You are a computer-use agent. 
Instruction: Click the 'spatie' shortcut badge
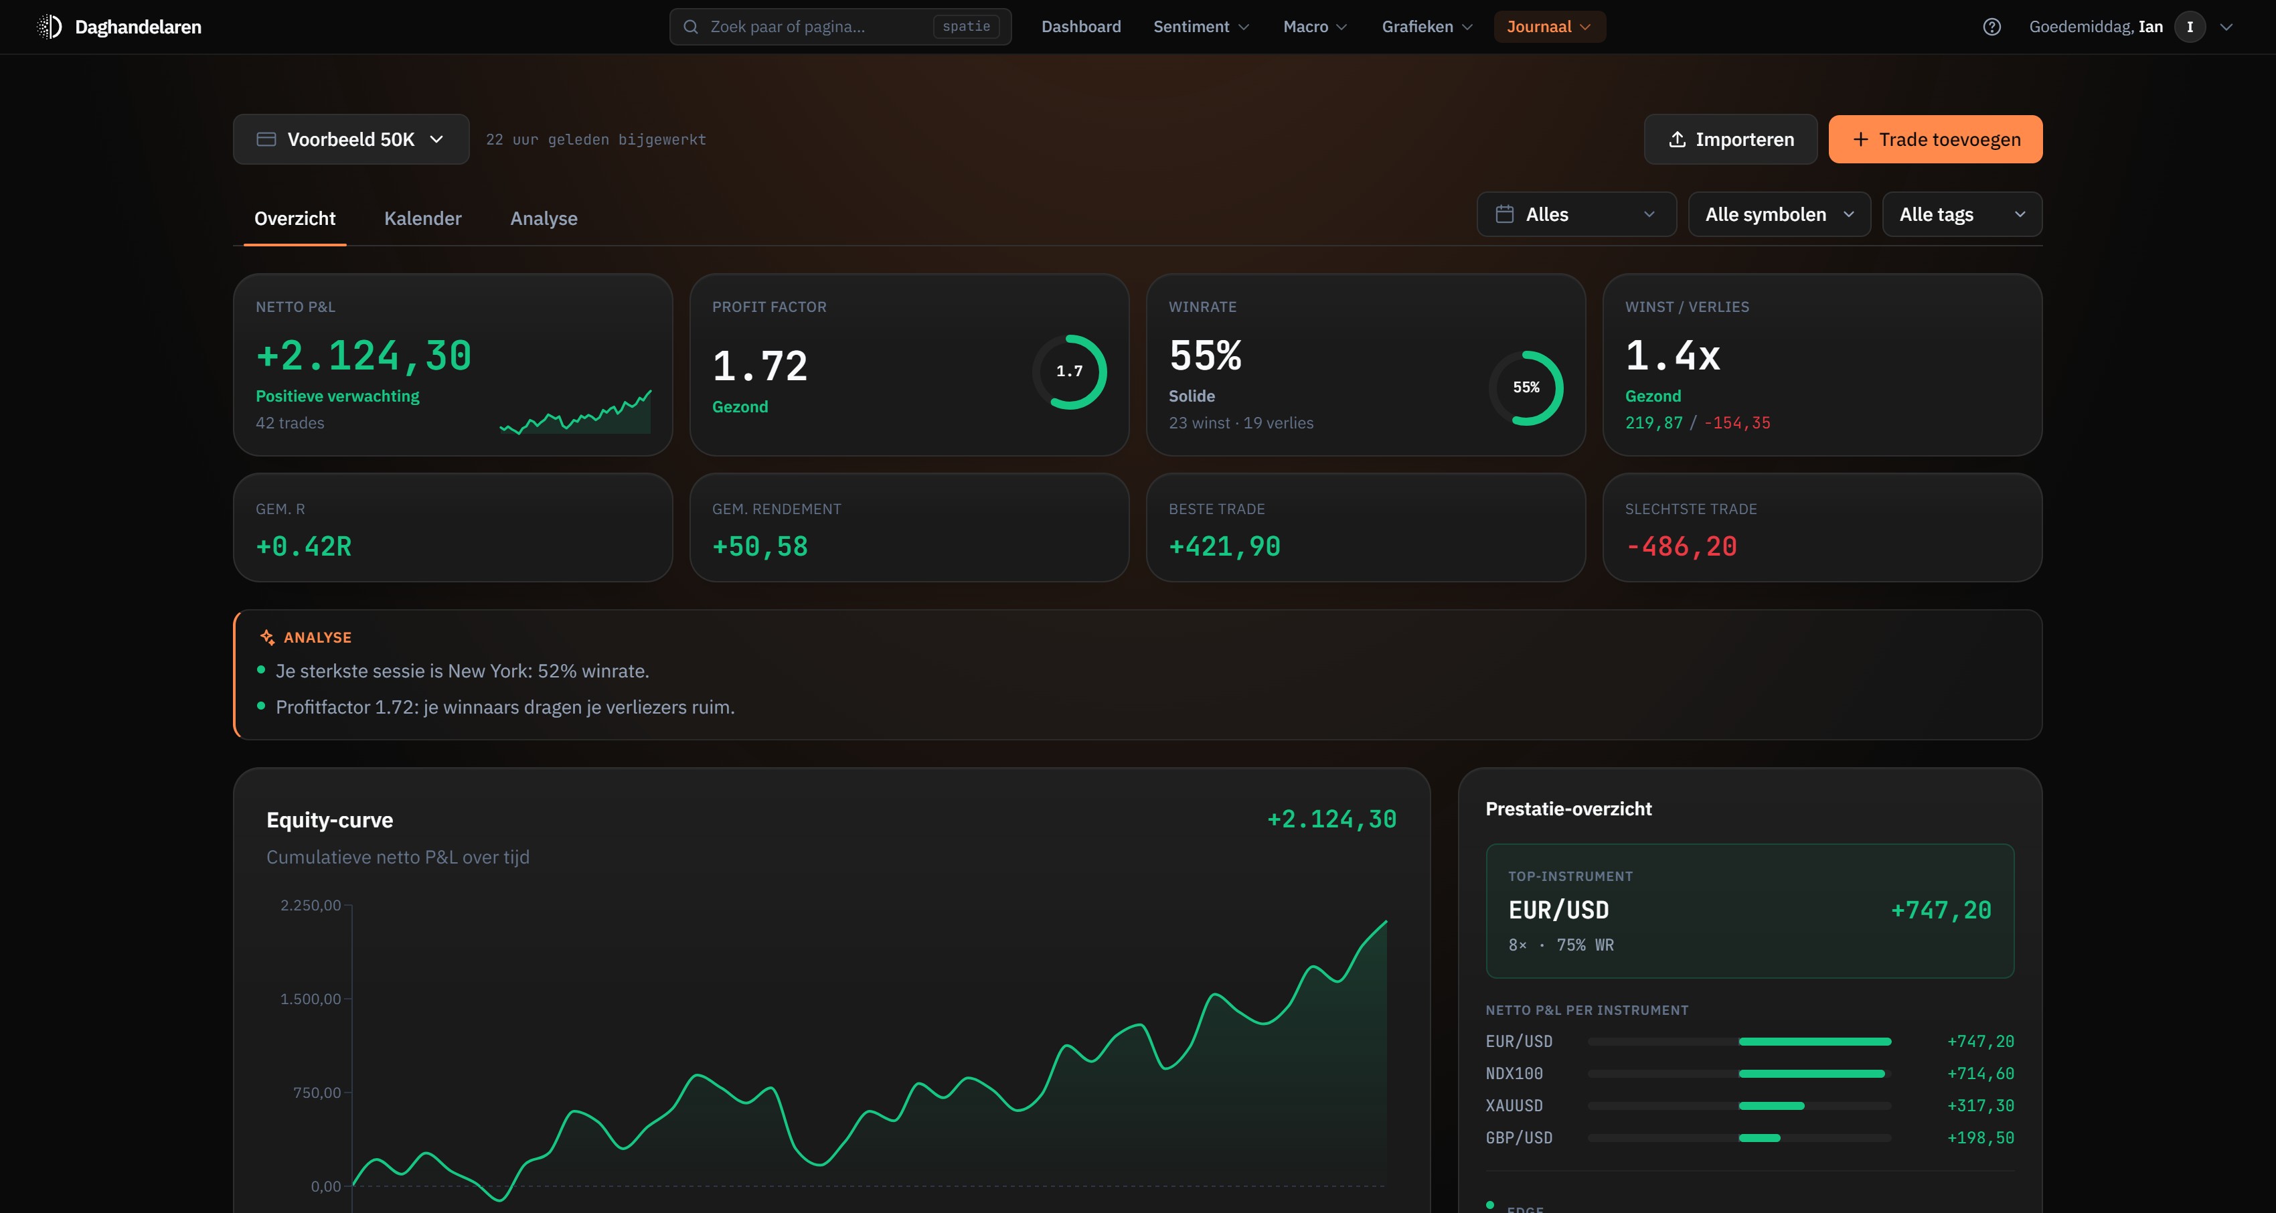tap(966, 27)
